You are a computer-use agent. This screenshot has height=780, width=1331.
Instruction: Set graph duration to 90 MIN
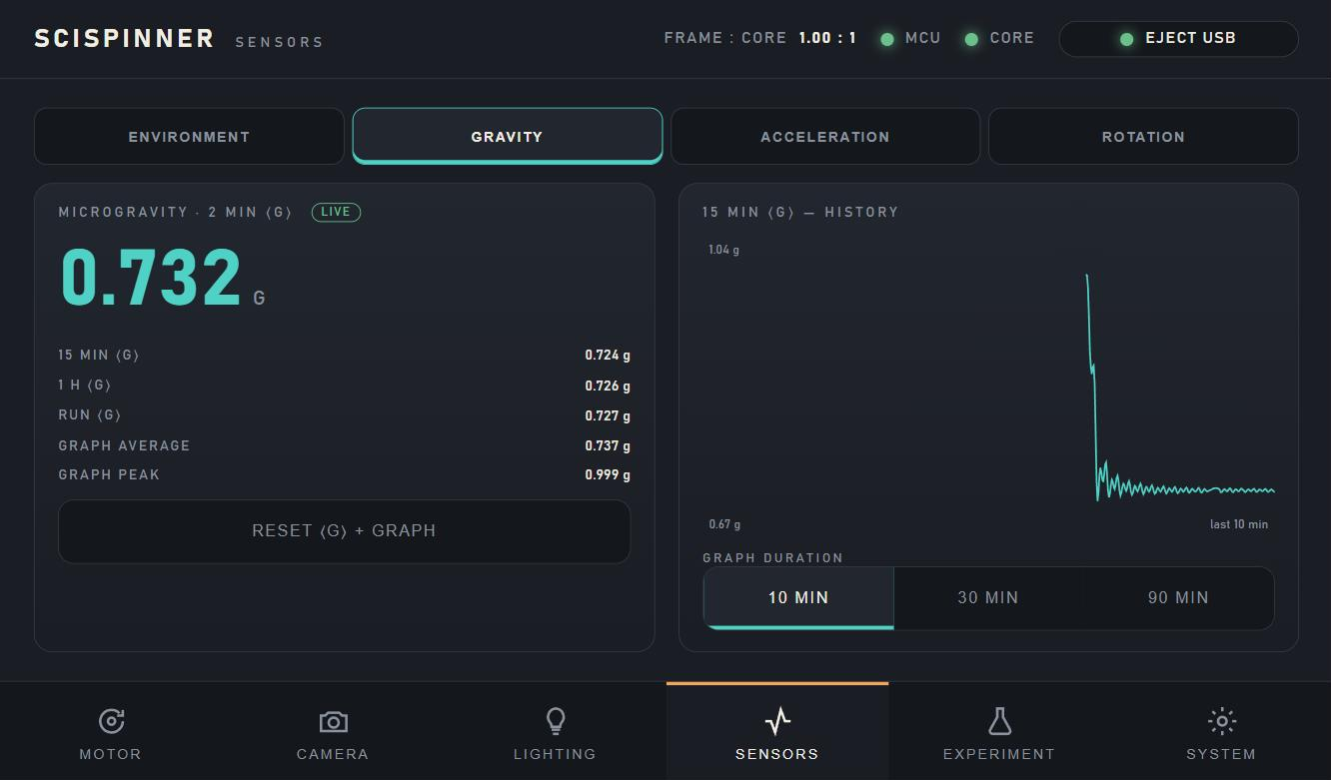1178,598
